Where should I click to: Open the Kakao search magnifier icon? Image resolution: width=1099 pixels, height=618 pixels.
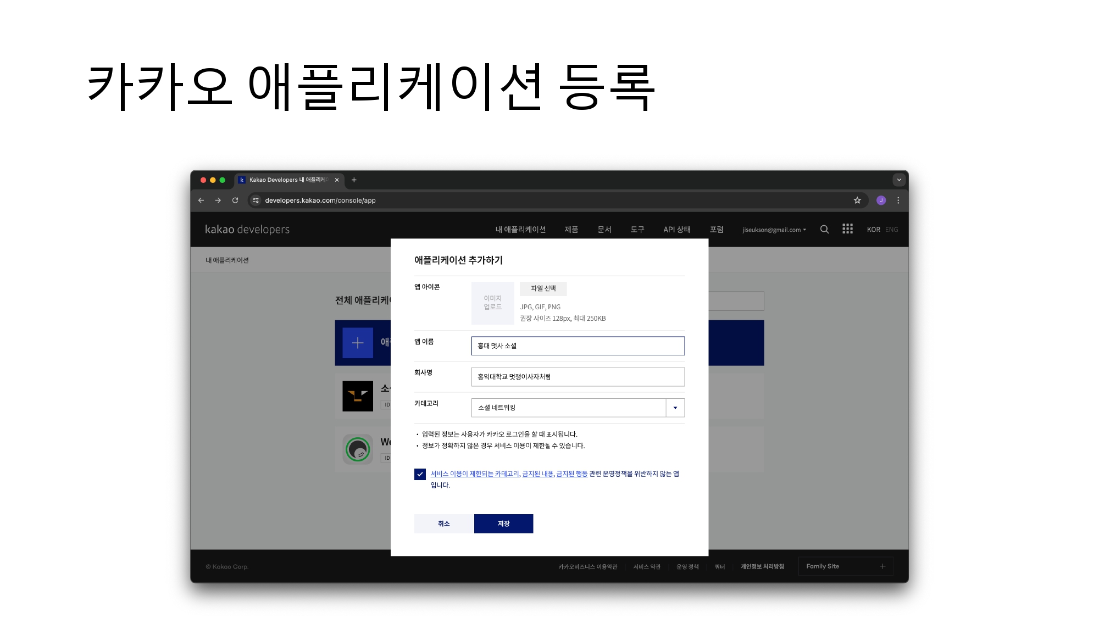(x=824, y=230)
